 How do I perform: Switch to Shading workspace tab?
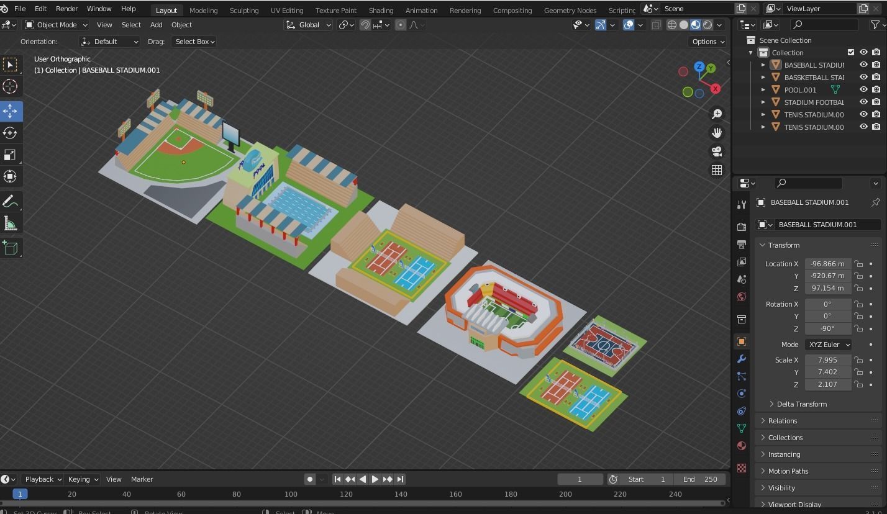pyautogui.click(x=381, y=10)
